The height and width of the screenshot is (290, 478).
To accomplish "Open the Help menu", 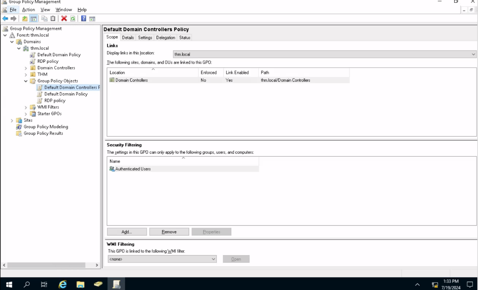I will (82, 10).
